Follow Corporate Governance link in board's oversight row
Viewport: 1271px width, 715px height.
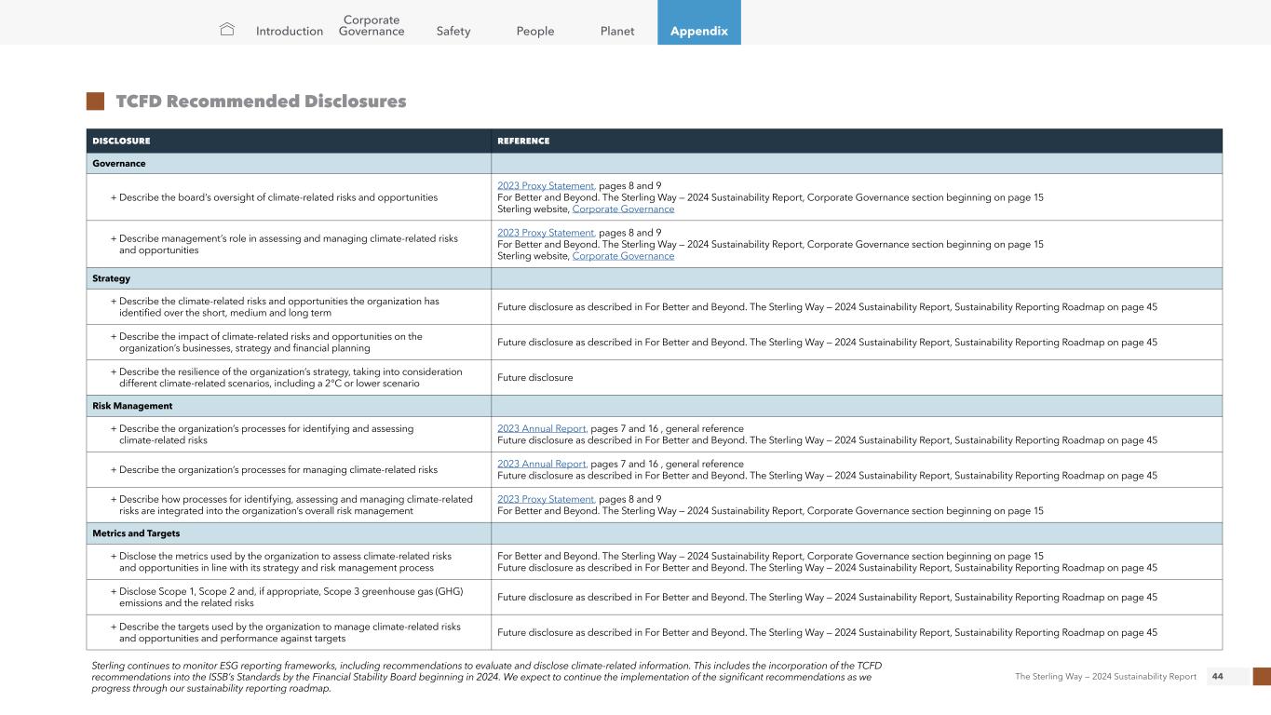[x=623, y=209]
